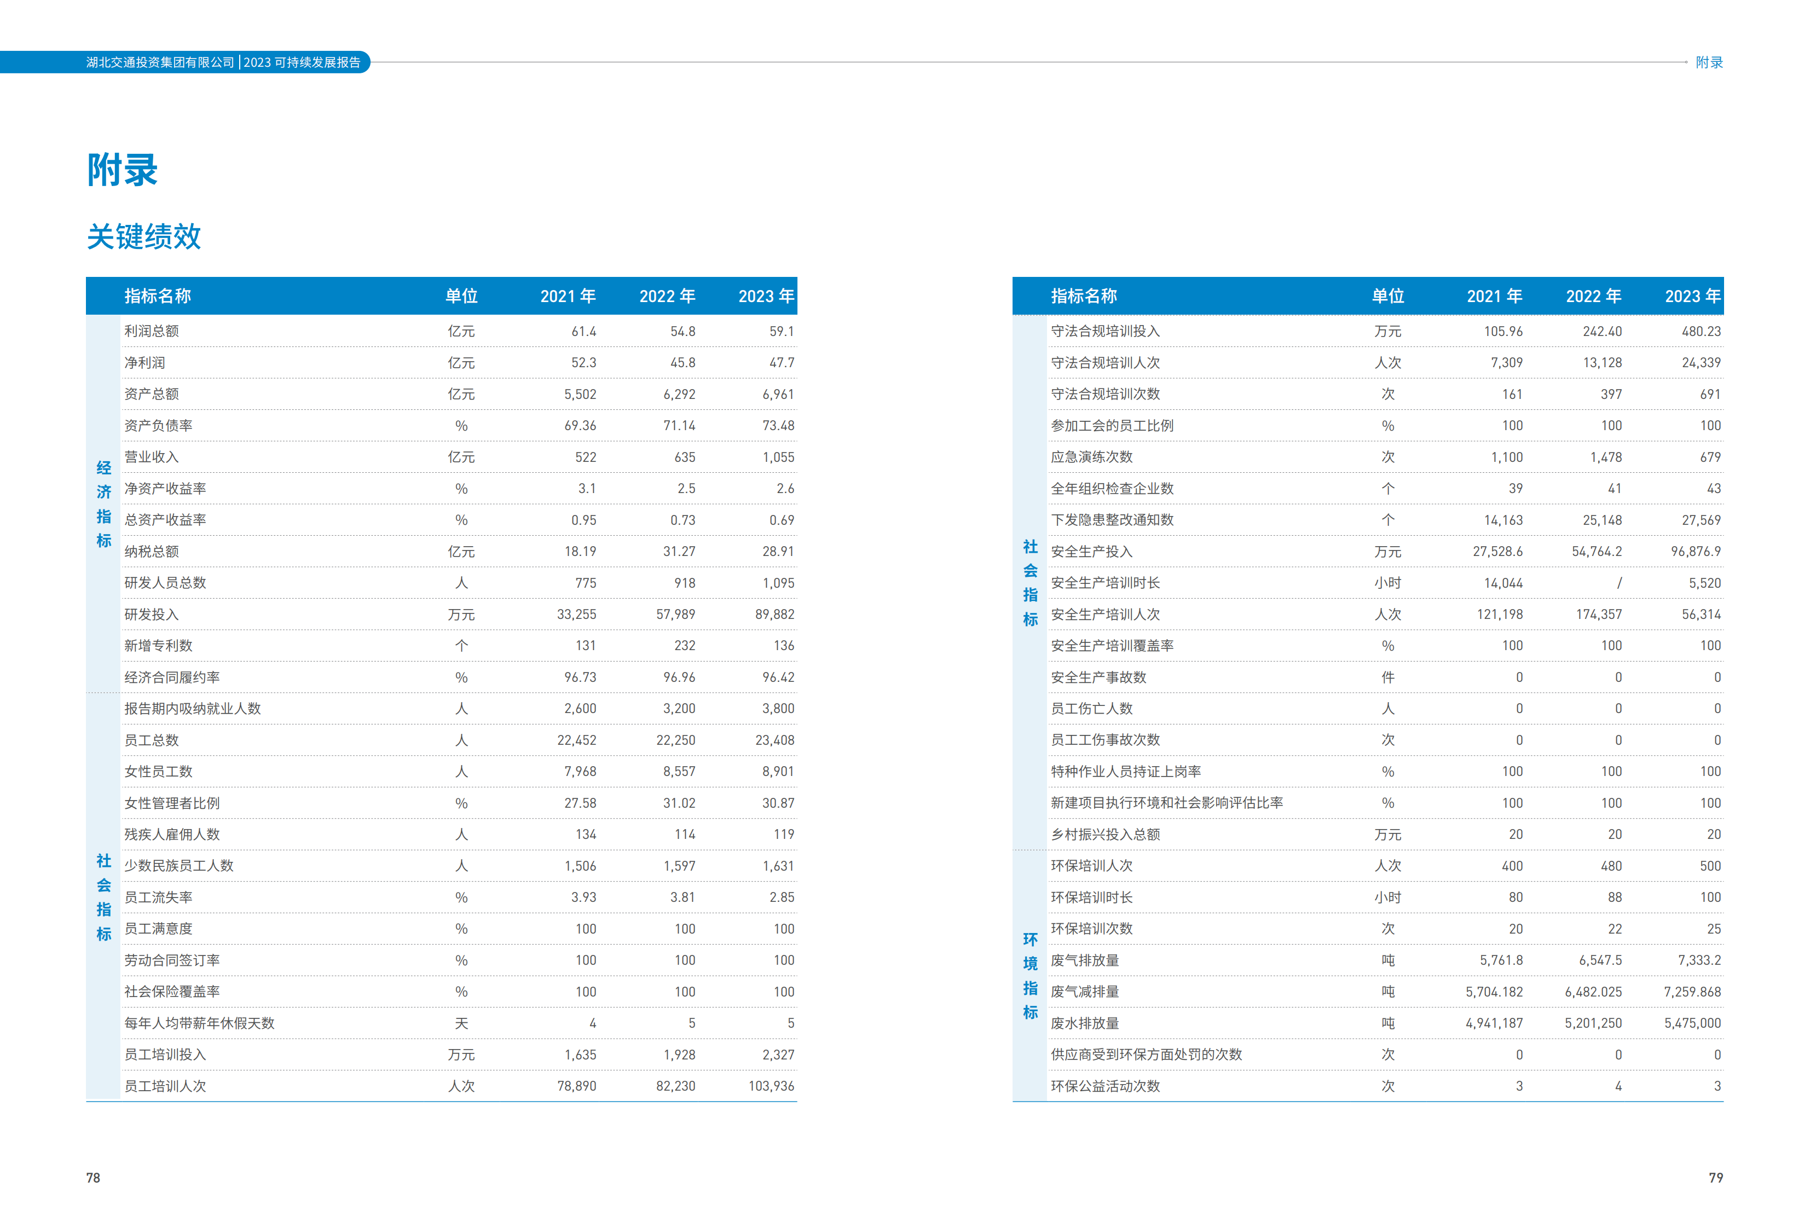The height and width of the screenshot is (1228, 1810).
Task: Click the 每年人均带薪年休假天数 row label
Action: 199,1023
